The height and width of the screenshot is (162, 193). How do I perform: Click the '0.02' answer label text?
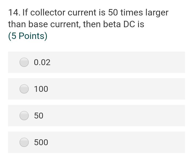click(42, 62)
